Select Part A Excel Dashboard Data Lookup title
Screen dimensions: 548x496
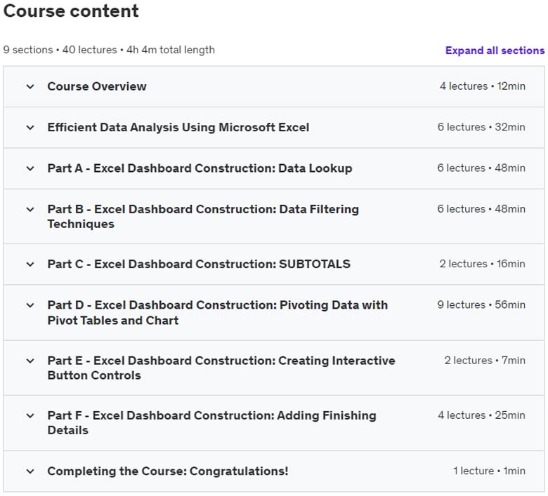pos(200,168)
